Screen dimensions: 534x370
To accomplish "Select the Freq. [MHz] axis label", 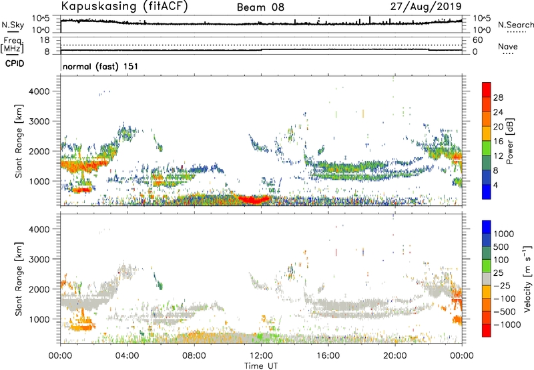I will 13,45.
